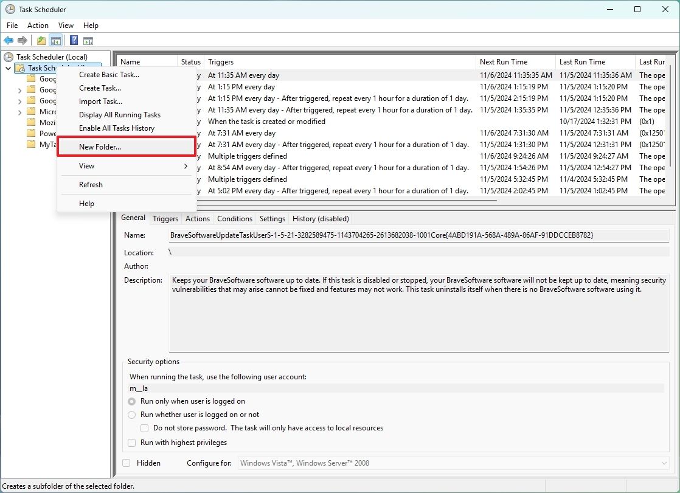
Task: Click the Forward navigation arrow
Action: click(x=23, y=40)
